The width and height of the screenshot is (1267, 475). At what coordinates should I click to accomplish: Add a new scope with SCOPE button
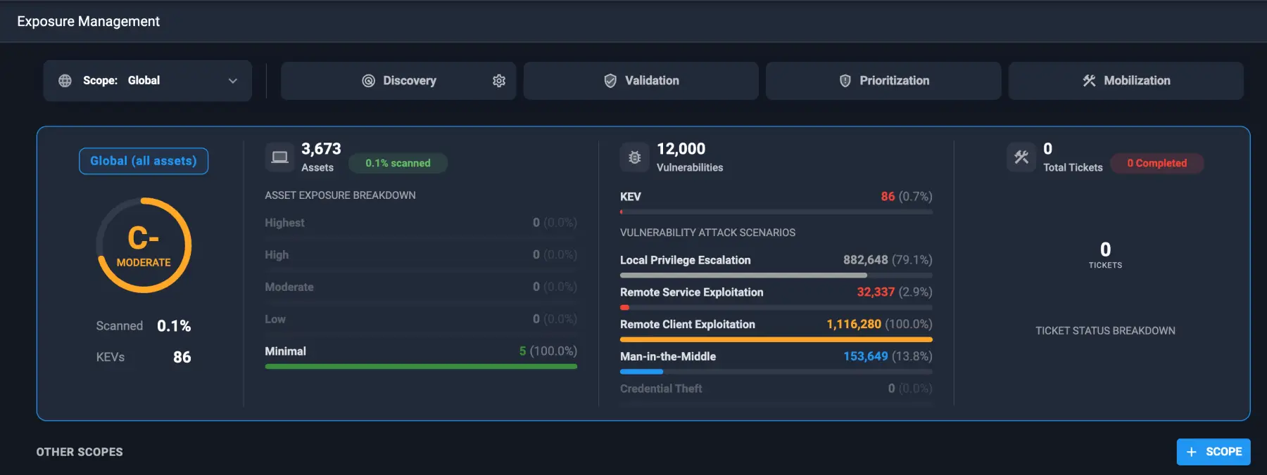coord(1214,452)
